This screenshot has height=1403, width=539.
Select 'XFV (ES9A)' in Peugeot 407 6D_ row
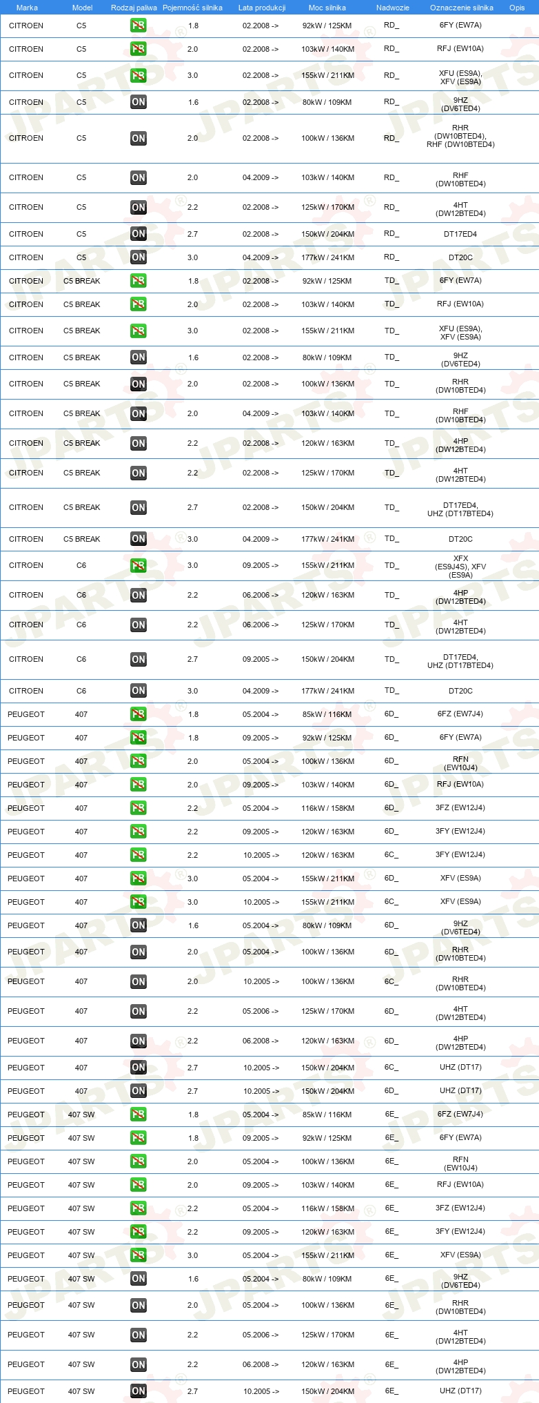pyautogui.click(x=460, y=878)
